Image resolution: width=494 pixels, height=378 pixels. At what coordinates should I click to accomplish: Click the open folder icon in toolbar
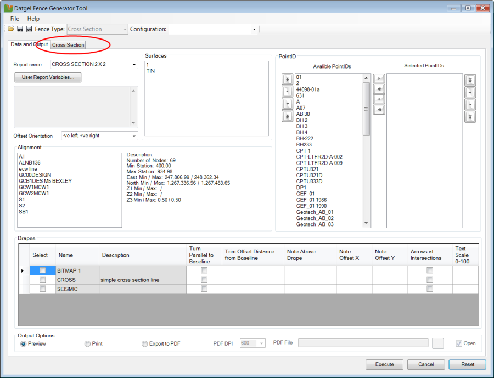click(x=11, y=29)
